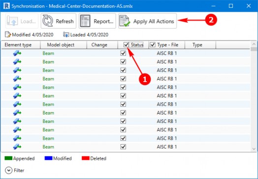
Task: Toggle the Type - File header checkbox
Action: pos(153,45)
